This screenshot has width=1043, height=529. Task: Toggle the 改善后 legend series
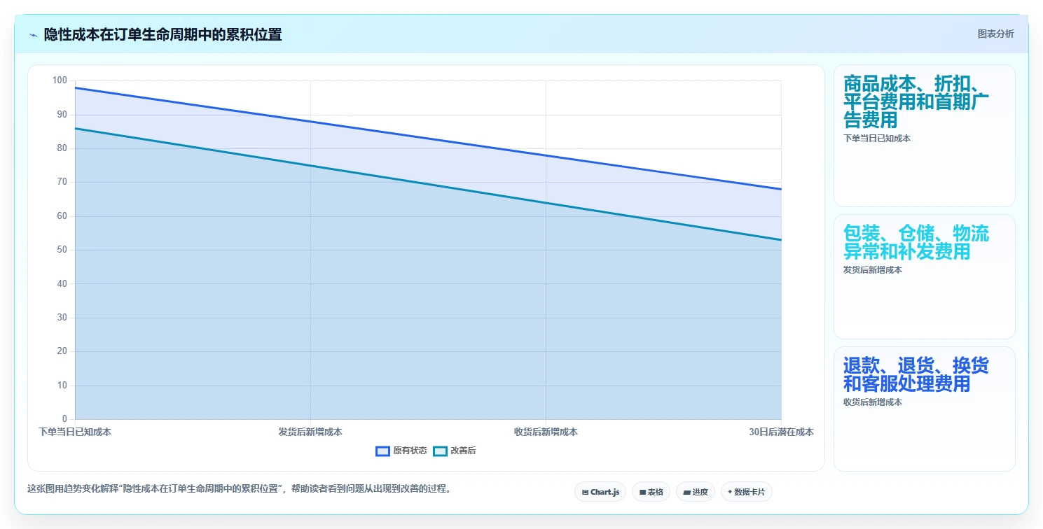[455, 451]
